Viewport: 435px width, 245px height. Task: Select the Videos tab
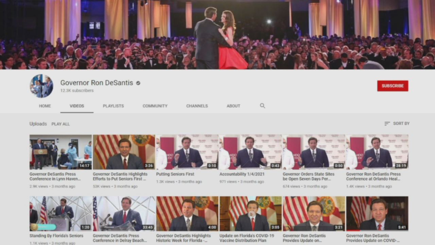coord(77,106)
